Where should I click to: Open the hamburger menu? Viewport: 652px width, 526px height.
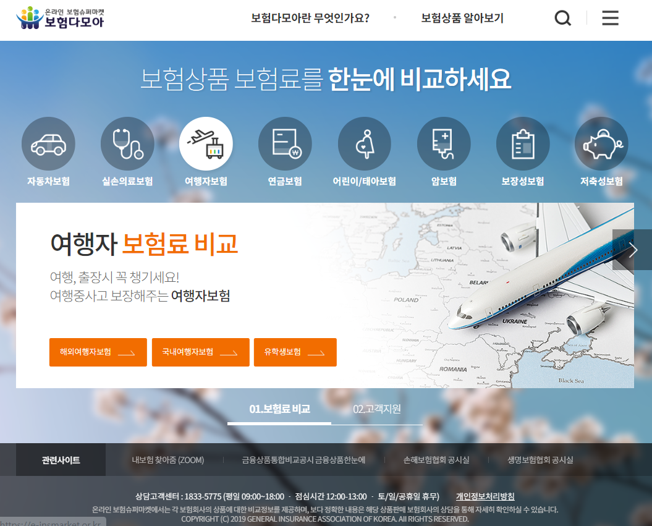[x=610, y=18]
